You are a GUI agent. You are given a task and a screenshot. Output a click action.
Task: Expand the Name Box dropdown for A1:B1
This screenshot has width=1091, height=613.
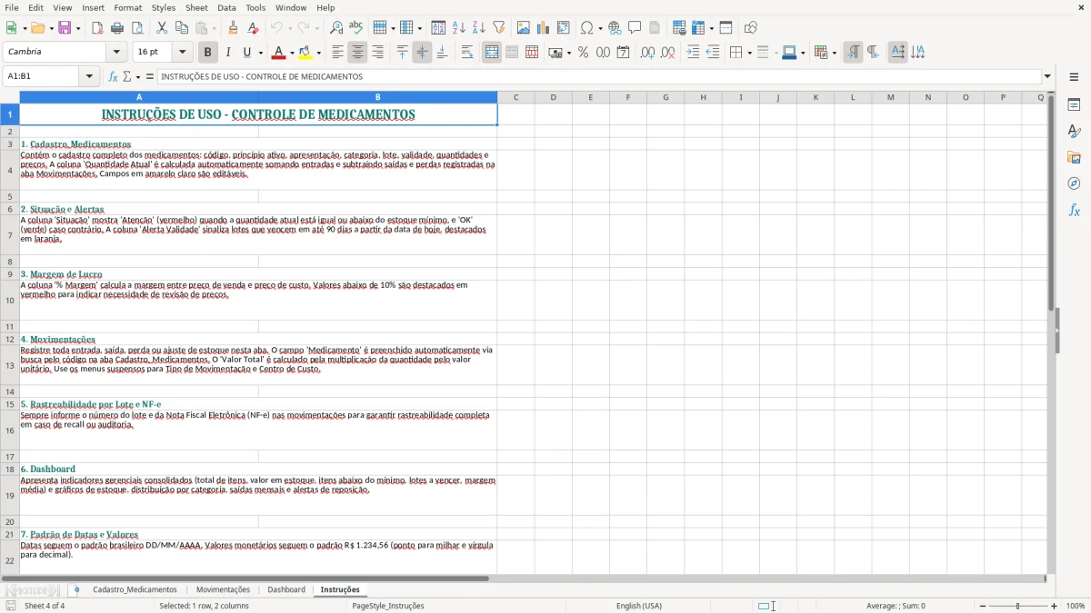90,77
